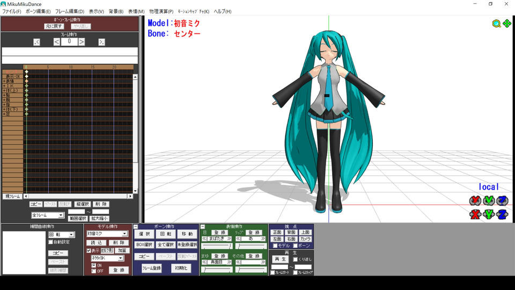
Task: Click next その他 morph » arrow
Action: point(263,263)
